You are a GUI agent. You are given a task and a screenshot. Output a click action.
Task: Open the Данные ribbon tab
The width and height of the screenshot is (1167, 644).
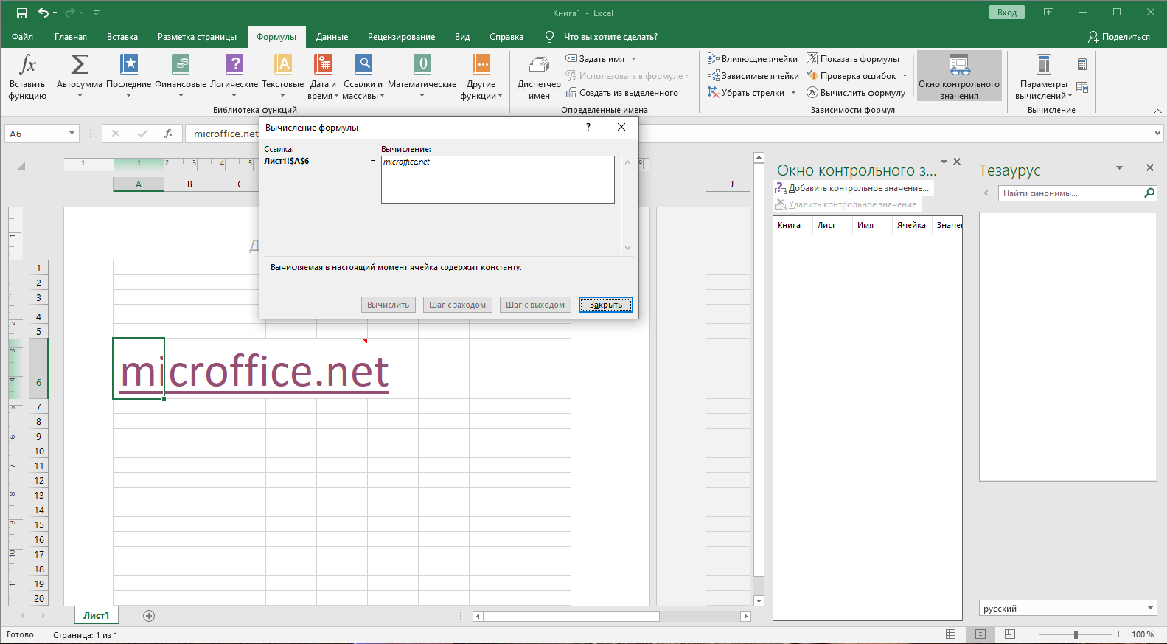pos(332,37)
